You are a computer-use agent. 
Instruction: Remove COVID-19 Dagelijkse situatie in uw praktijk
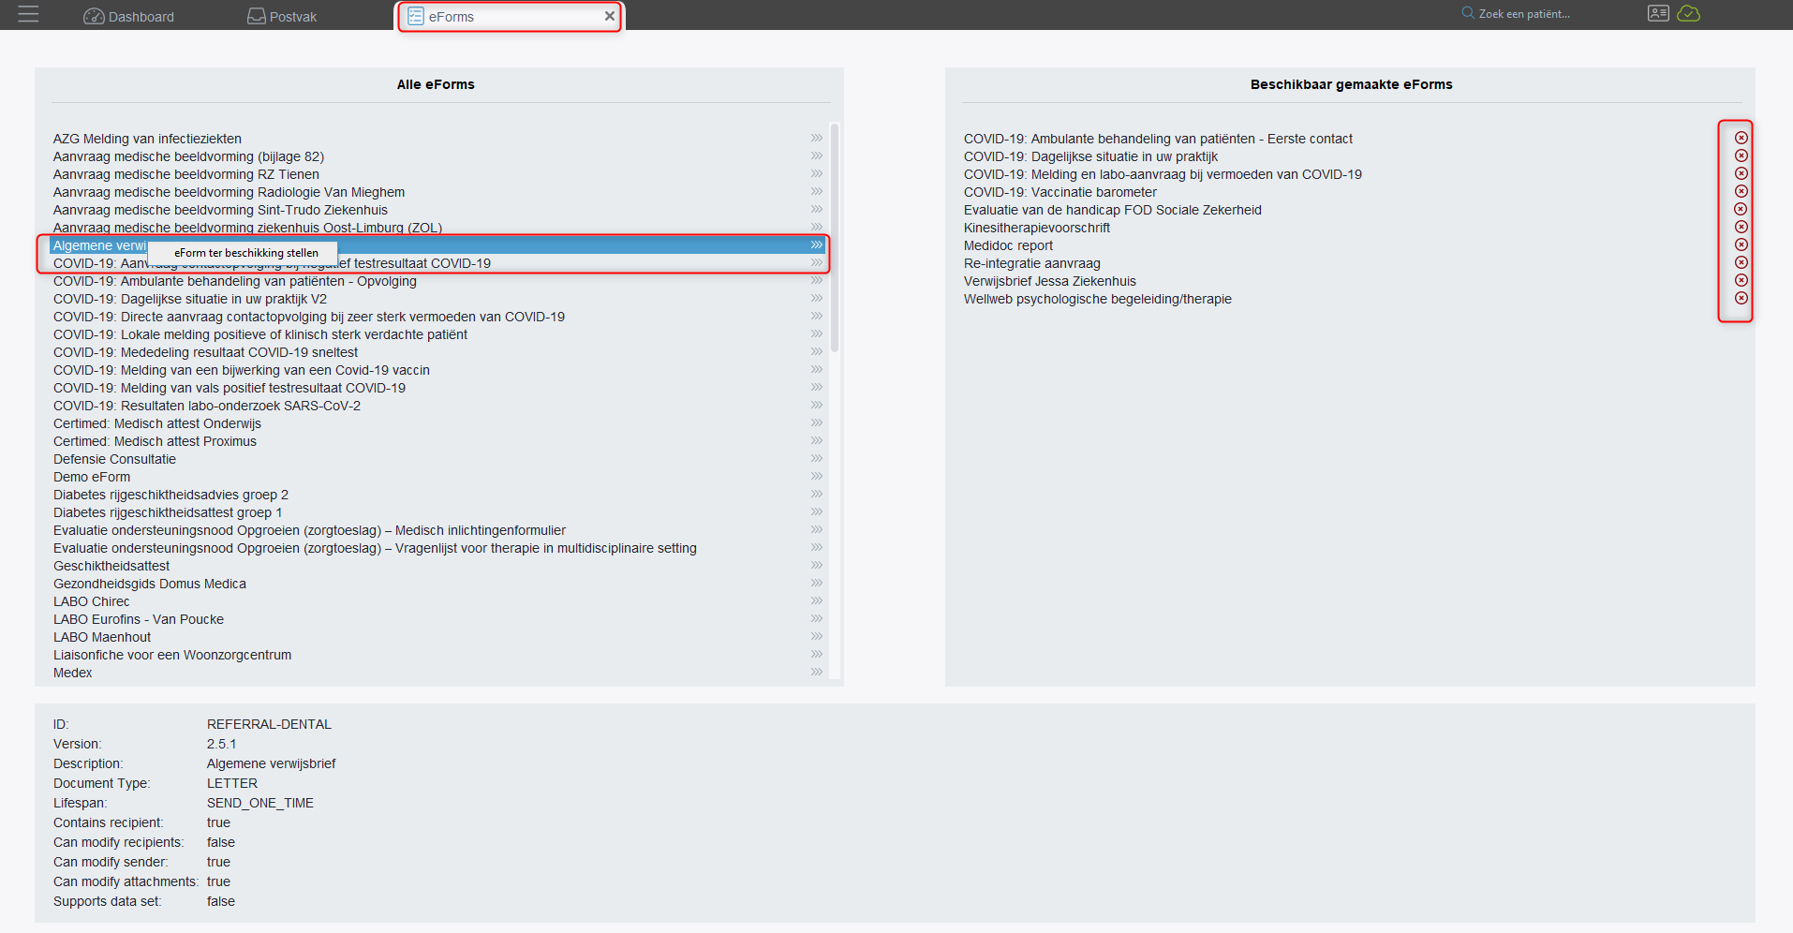[x=1741, y=155]
